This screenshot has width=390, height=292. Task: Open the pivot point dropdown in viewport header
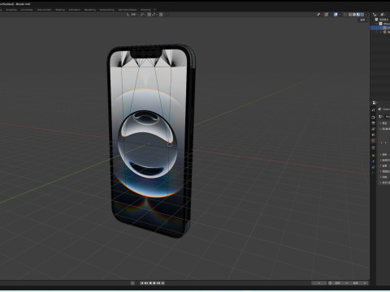(143, 15)
